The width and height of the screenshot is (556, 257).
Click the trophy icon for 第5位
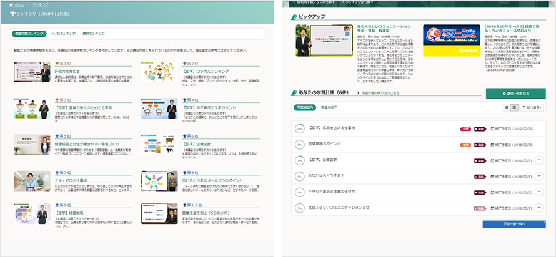pyautogui.click(x=57, y=136)
